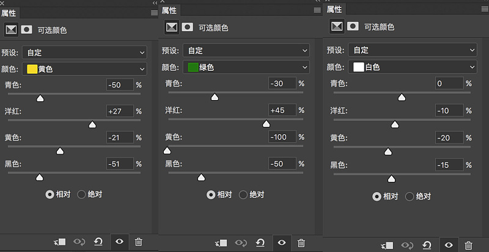Open 预设 dropdown in the green panel

246,51
